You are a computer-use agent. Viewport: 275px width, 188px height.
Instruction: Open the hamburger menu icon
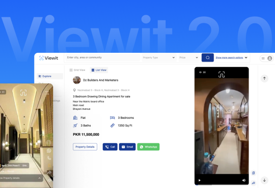(x=263, y=58)
